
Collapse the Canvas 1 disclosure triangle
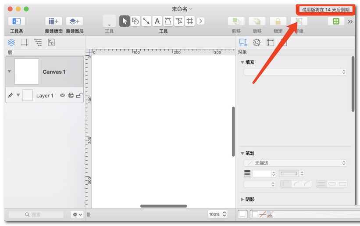(9, 71)
